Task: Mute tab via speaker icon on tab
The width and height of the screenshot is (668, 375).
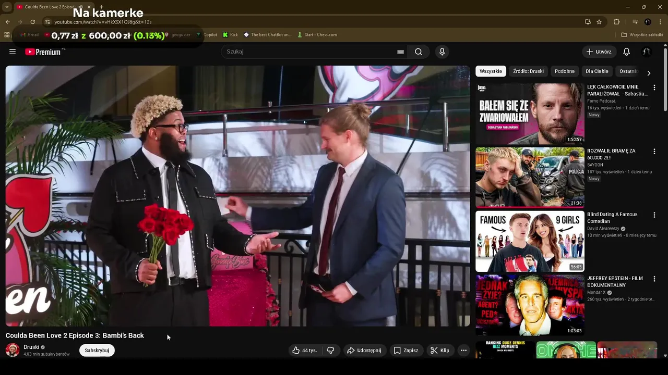Action: point(80,7)
